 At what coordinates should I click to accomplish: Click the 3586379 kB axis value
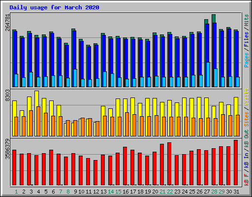click(8, 149)
